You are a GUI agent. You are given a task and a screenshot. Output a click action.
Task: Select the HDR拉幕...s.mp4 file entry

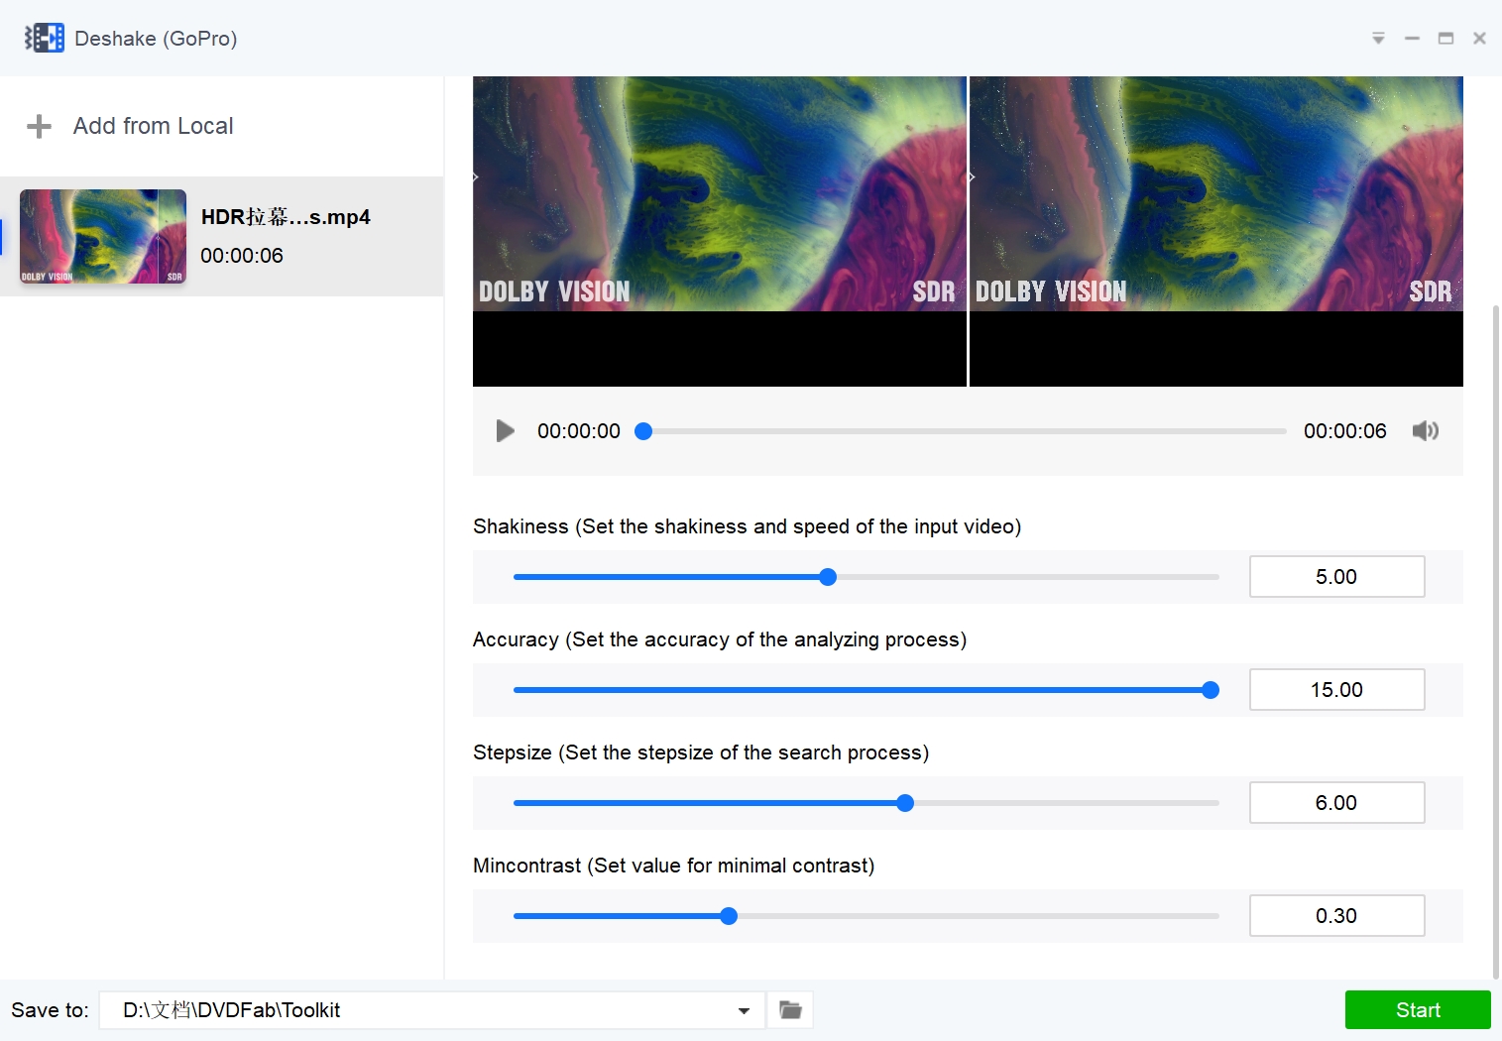pos(286,236)
